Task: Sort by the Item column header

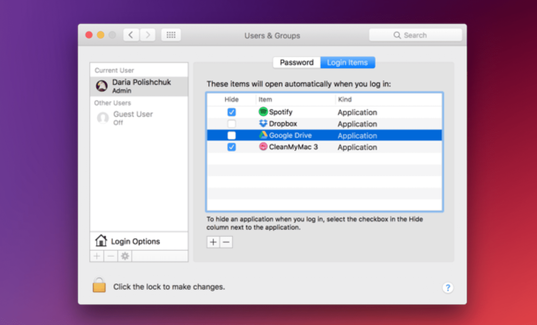Action: coord(296,99)
